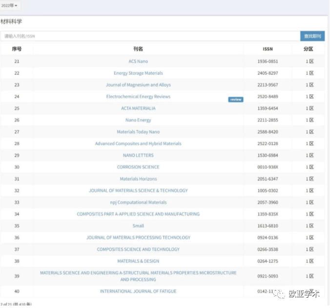Screen dimensions: 330x308
Task: Open INTERNATIONAL JOURNAL OF FATIGUE link
Action: click(x=138, y=291)
